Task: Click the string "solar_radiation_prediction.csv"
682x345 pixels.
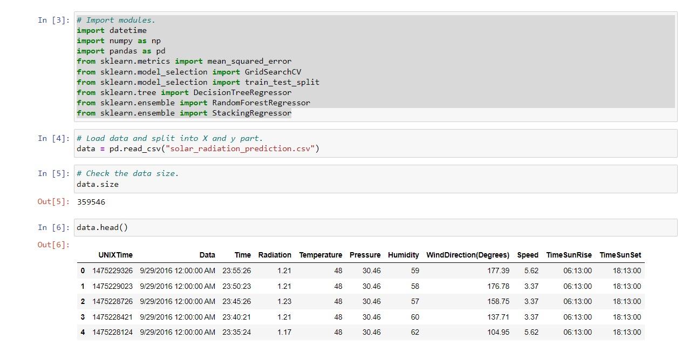Action: (x=240, y=148)
